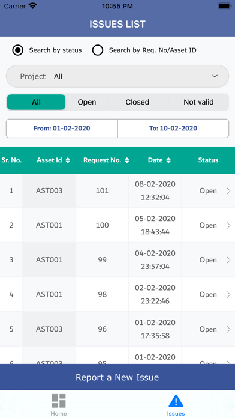The image size is (235, 418).
Task: Click asset AST003 in row 1
Action: tap(49, 191)
